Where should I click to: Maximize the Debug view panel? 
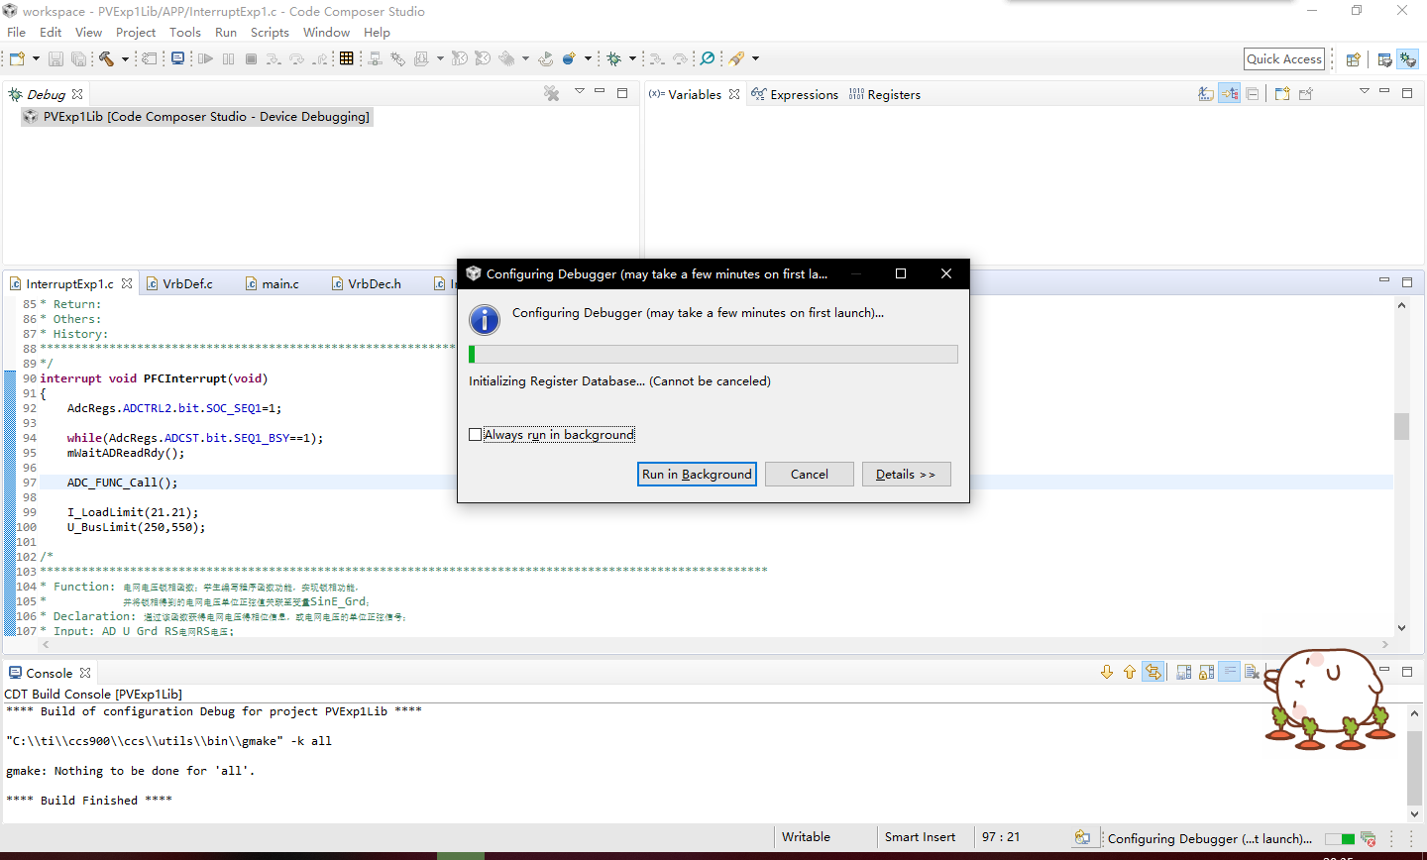(x=622, y=92)
